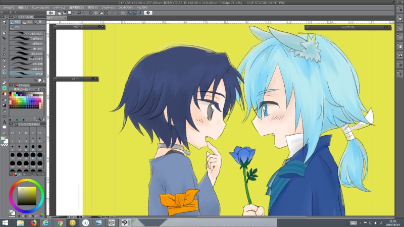Screen dimensions: 404x227
Task: Pick a shade in color wheel square
Action: click(x=27, y=196)
